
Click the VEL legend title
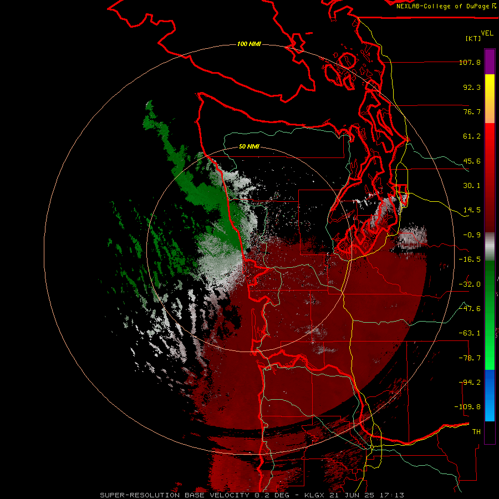click(487, 33)
